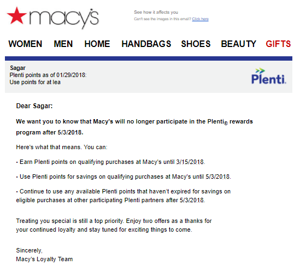Open the MEN category

tap(63, 44)
